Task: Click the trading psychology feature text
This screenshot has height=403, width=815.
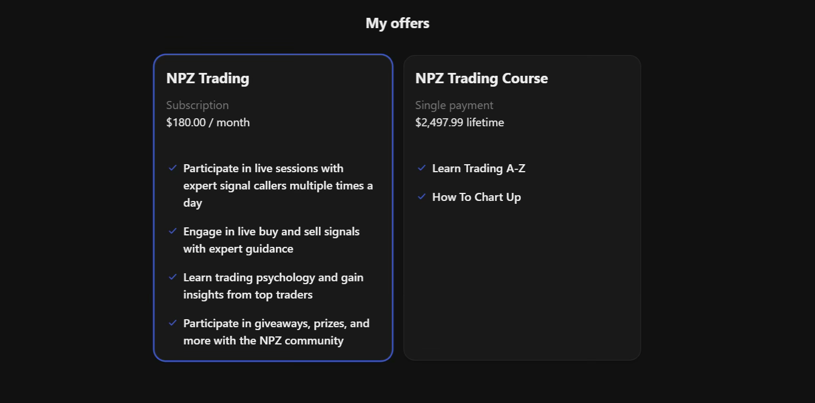Action: (x=274, y=285)
